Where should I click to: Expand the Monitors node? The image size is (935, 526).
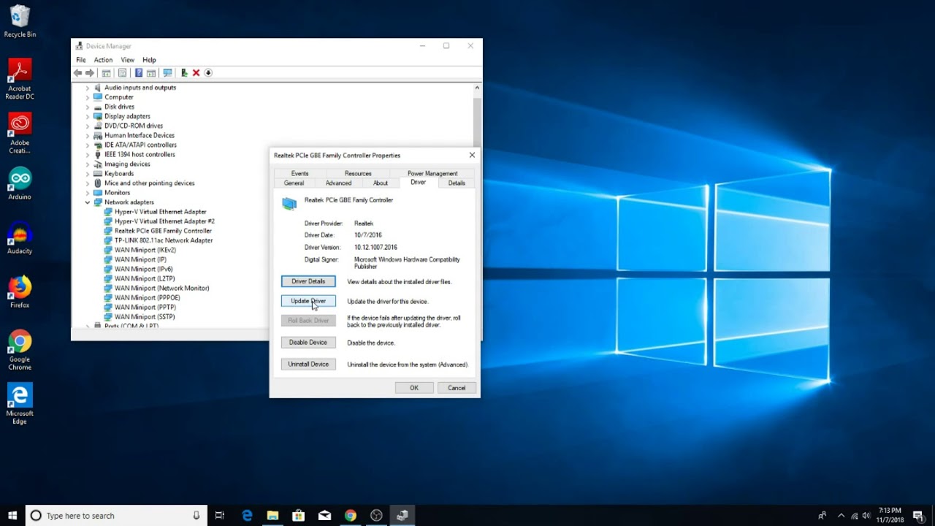[x=88, y=193]
